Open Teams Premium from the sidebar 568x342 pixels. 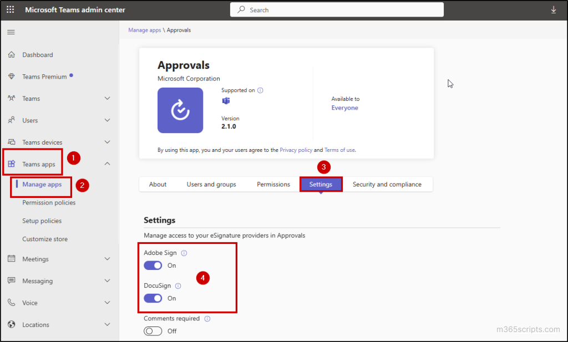tap(44, 76)
